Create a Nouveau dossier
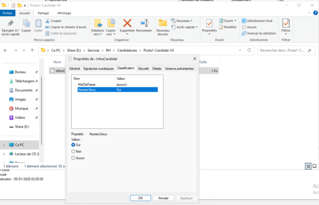 pyautogui.click(x=163, y=28)
